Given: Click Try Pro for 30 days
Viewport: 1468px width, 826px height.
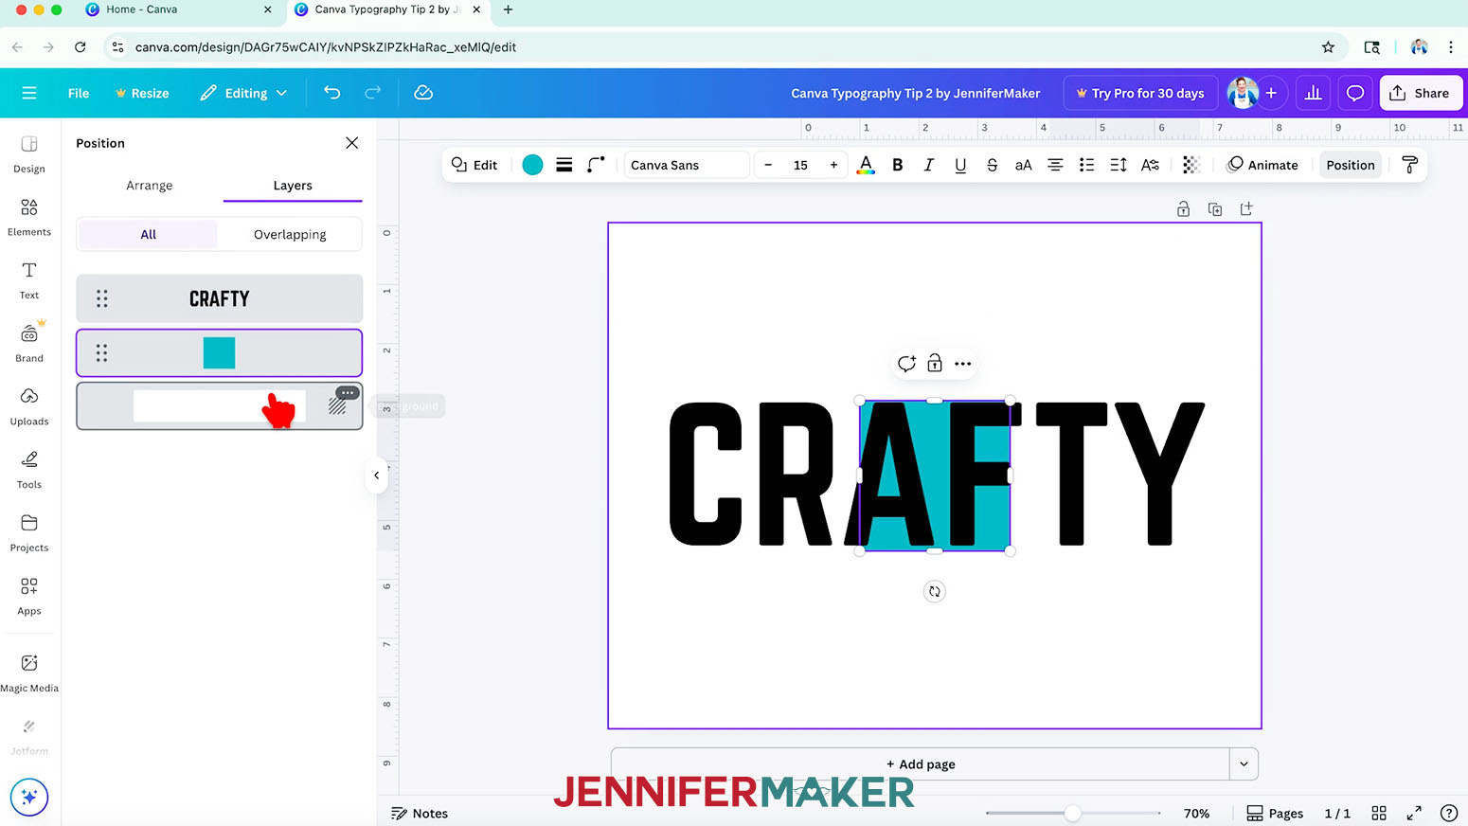Looking at the screenshot, I should click(1140, 93).
